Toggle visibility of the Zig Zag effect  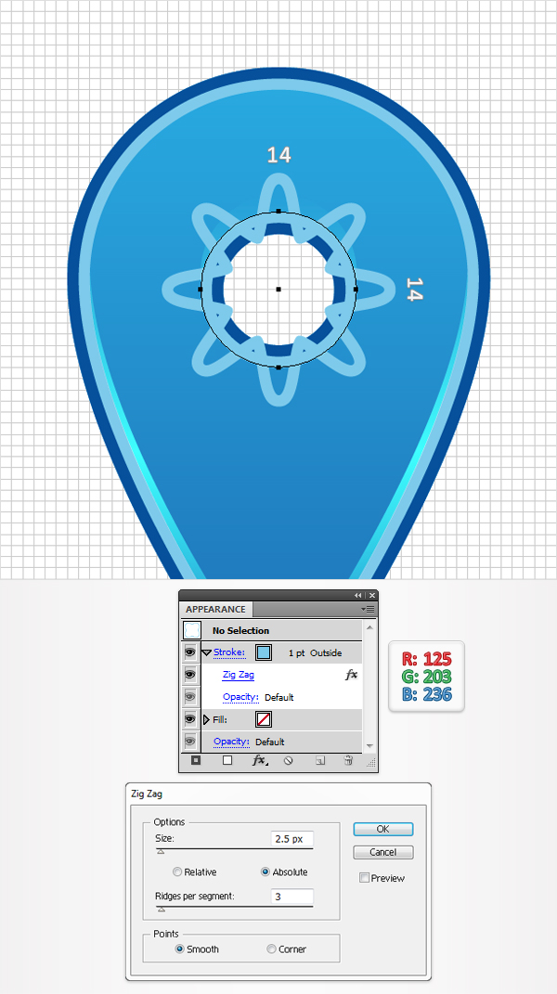(x=189, y=675)
